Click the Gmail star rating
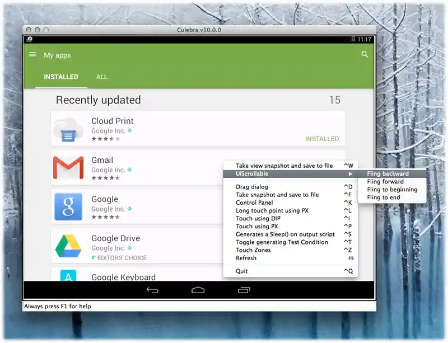This screenshot has width=448, height=343. coord(105,178)
